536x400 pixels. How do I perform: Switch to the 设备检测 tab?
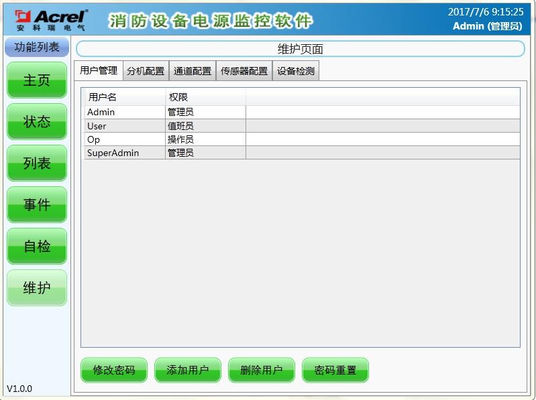296,71
